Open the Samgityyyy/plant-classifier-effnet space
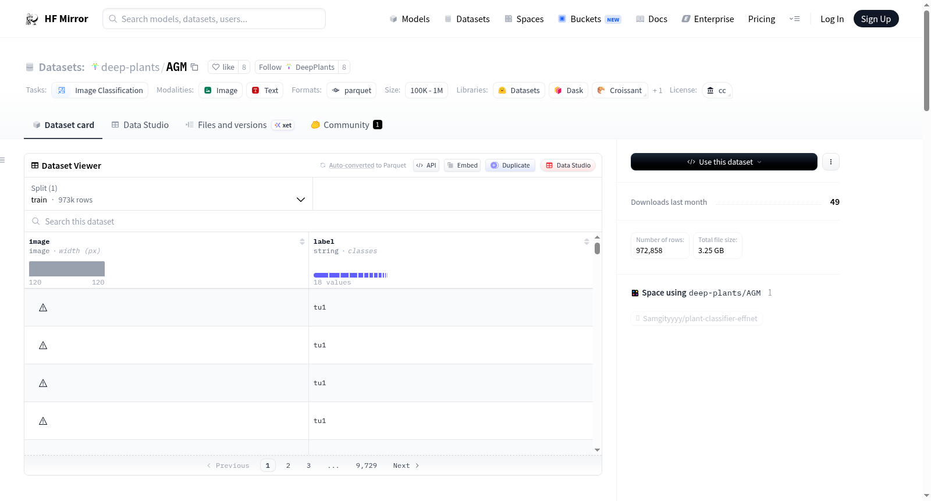This screenshot has height=501, width=931. point(697,318)
